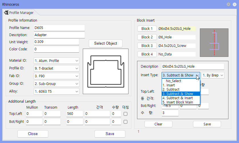Tick the Bot/Right symmetry checkbox

point(125,122)
